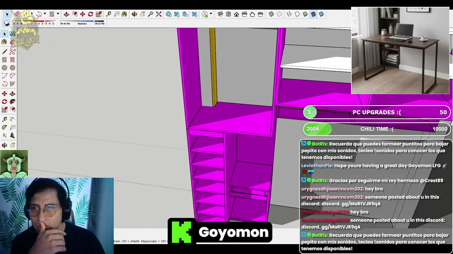Toggle Show/Hide Shadows button

pyautogui.click(x=6, y=23)
